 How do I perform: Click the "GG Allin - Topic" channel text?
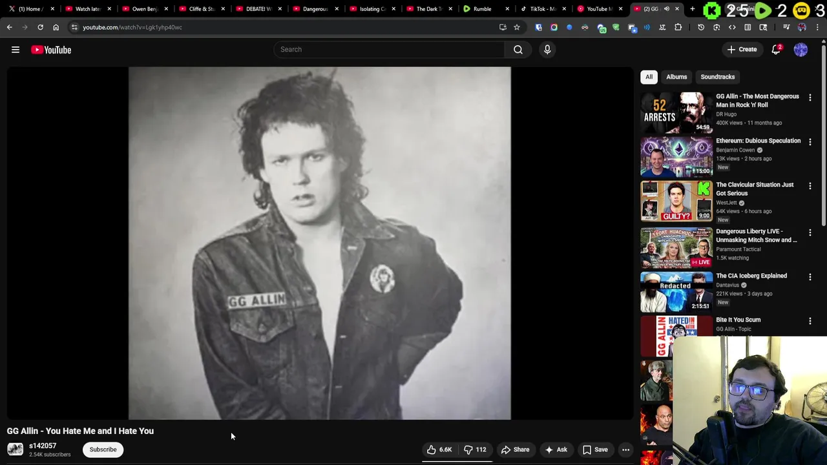point(733,329)
